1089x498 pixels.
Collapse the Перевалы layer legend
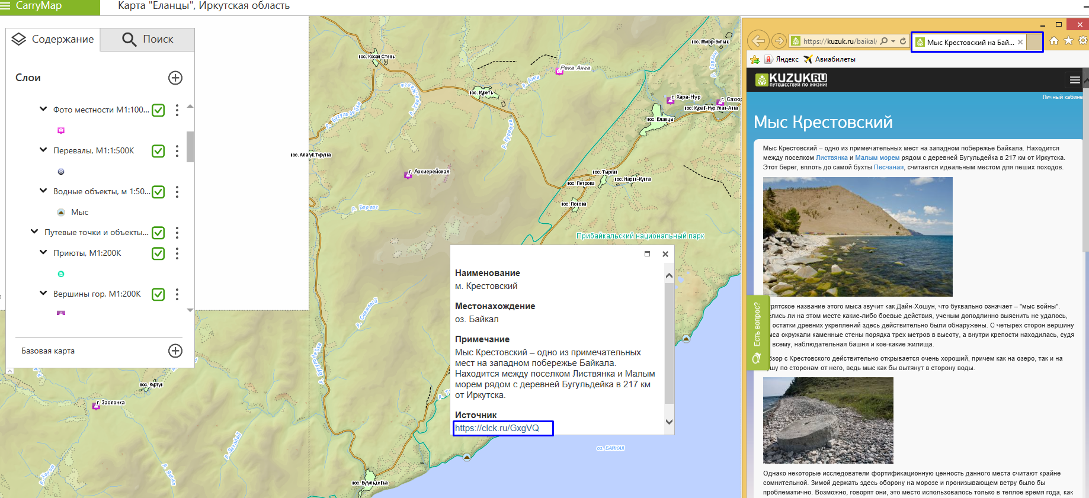(43, 150)
